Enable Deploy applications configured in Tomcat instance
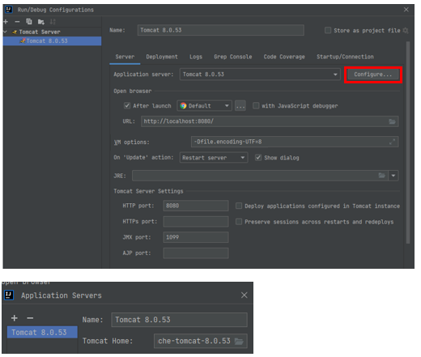 tap(239, 206)
